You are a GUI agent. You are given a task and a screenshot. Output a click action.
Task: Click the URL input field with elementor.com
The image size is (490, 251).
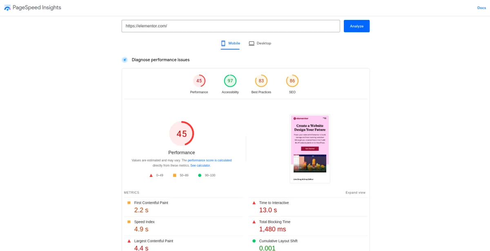click(231, 26)
